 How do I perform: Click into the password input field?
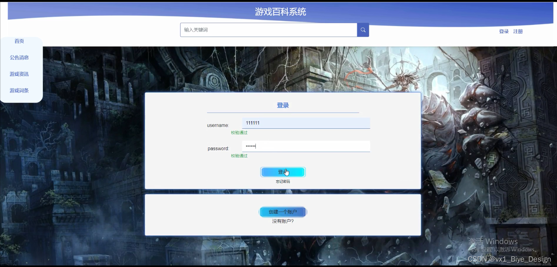(x=306, y=146)
